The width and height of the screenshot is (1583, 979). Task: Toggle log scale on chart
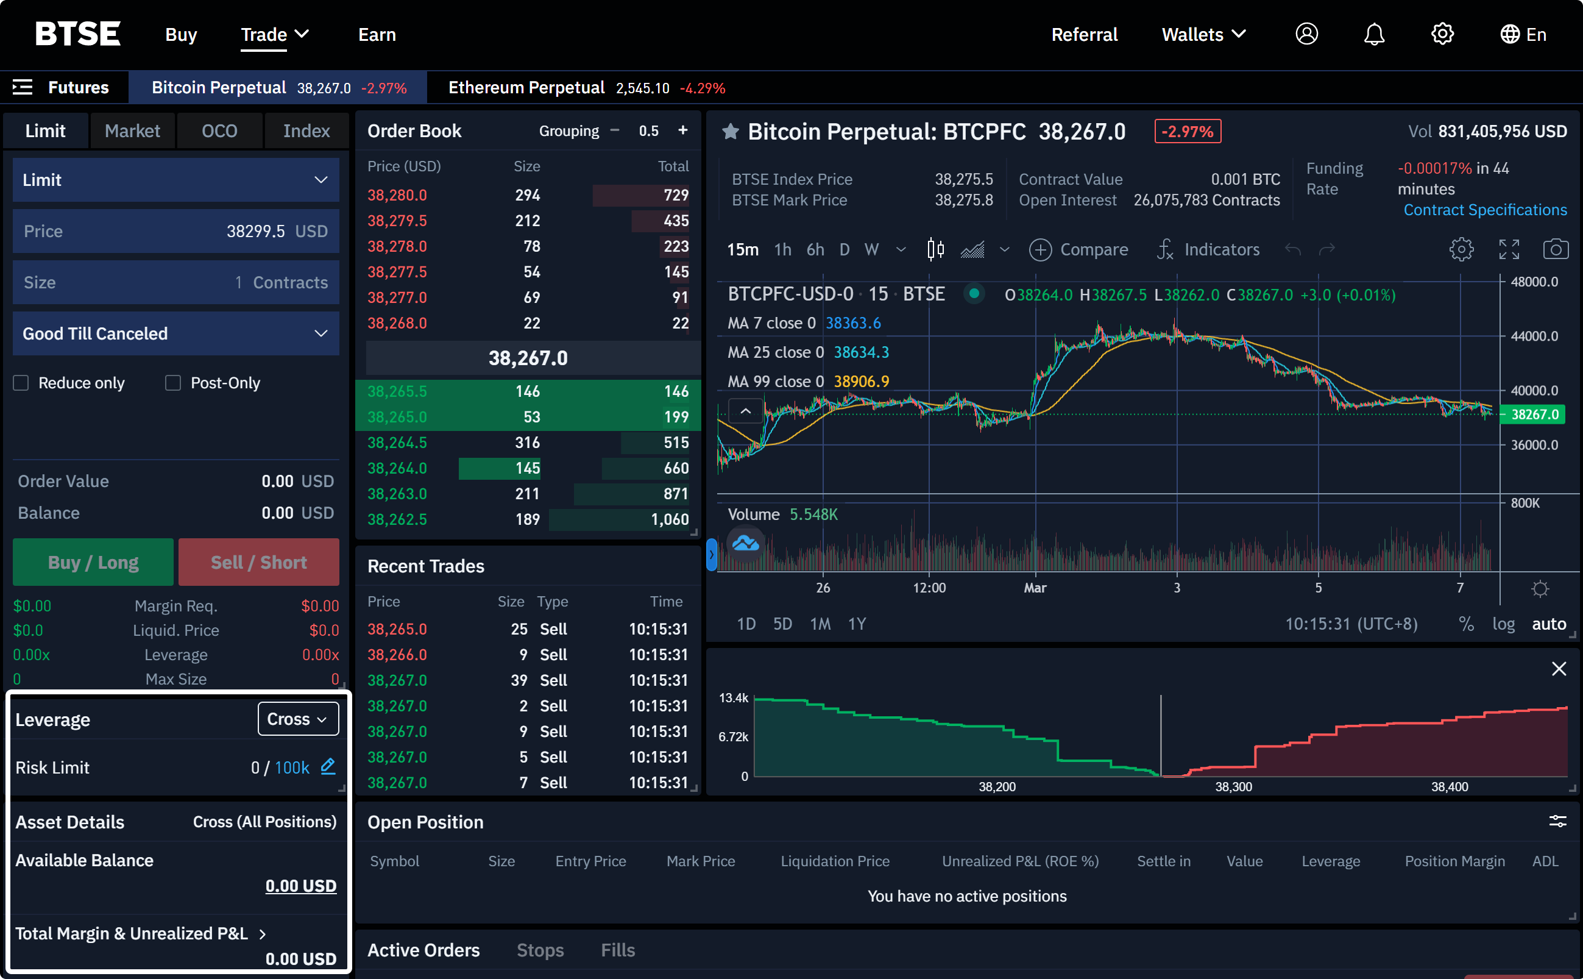click(x=1503, y=624)
